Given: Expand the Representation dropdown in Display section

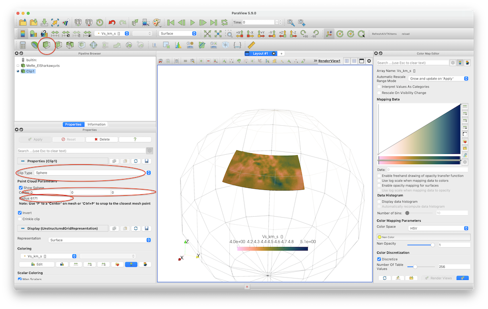Looking at the screenshot, I should pos(100,240).
